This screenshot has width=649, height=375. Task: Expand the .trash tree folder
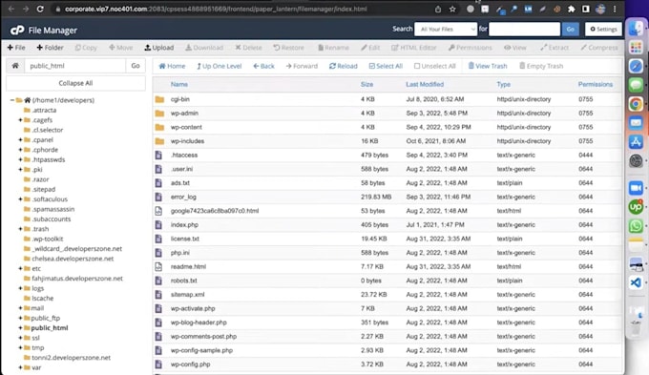point(20,229)
